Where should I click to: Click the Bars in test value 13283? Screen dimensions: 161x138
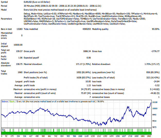tap(20, 29)
